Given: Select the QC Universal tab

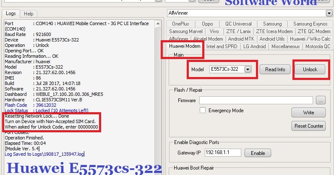Looking at the screenshot, I should 238,24.
